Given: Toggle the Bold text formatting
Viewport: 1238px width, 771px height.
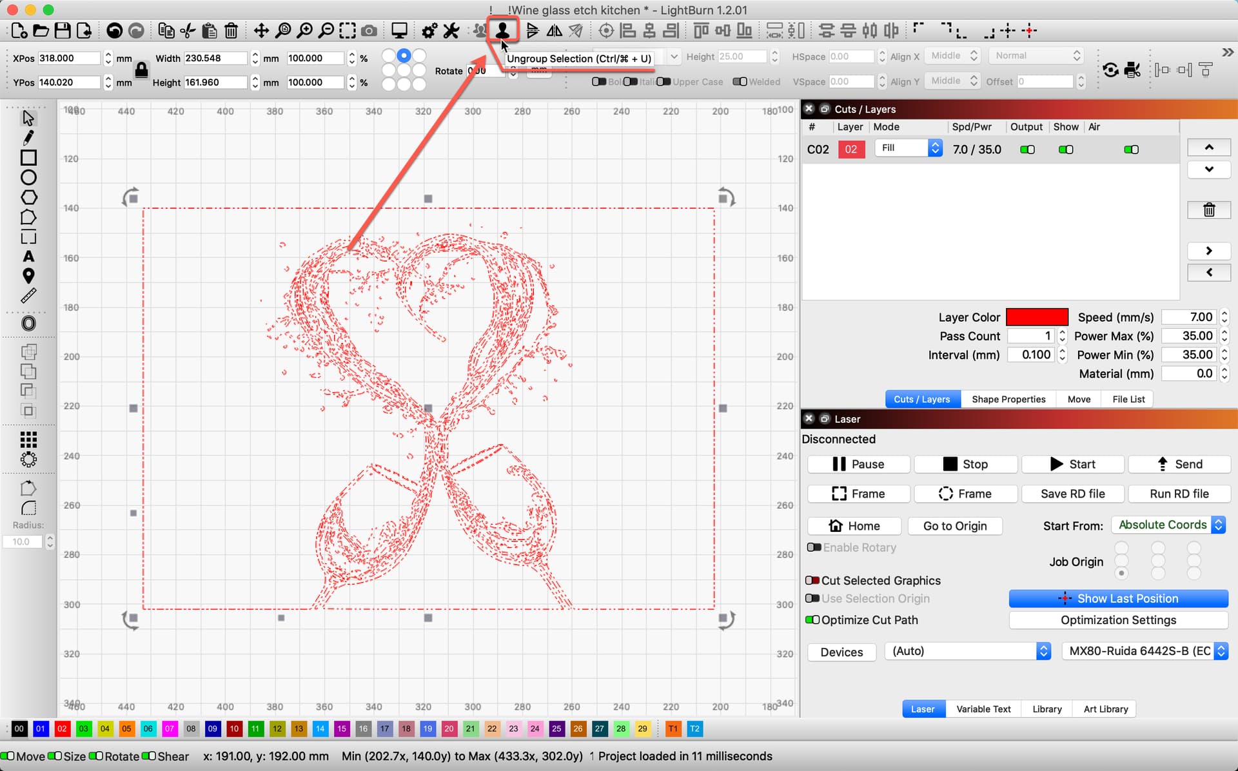Looking at the screenshot, I should point(600,82).
